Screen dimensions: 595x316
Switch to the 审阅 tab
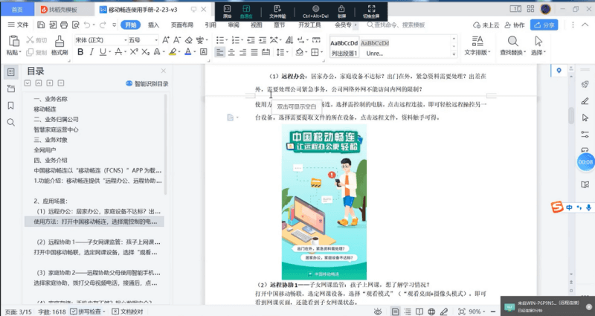234,25
